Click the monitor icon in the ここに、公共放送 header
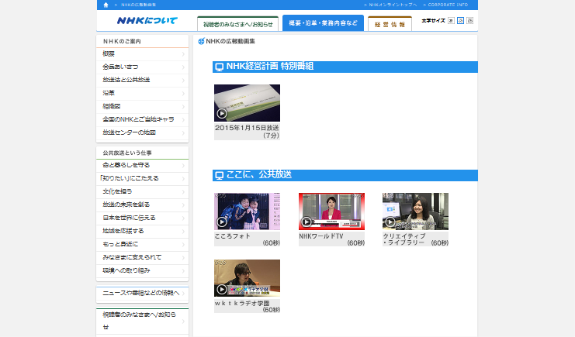 tap(220, 175)
